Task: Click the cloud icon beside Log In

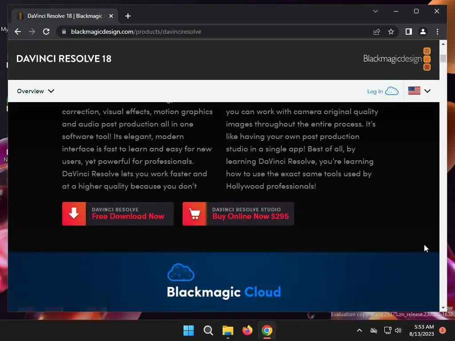Action: click(x=392, y=91)
